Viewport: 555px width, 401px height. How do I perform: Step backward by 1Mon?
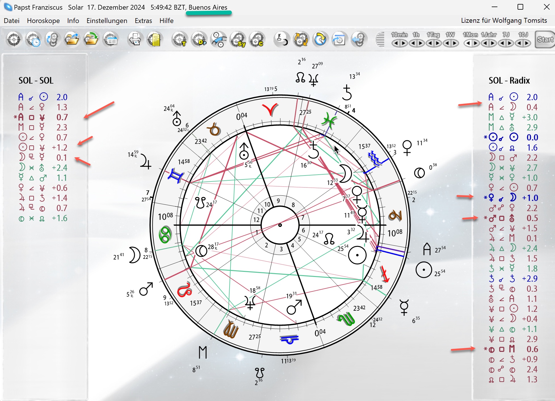(x=468, y=43)
